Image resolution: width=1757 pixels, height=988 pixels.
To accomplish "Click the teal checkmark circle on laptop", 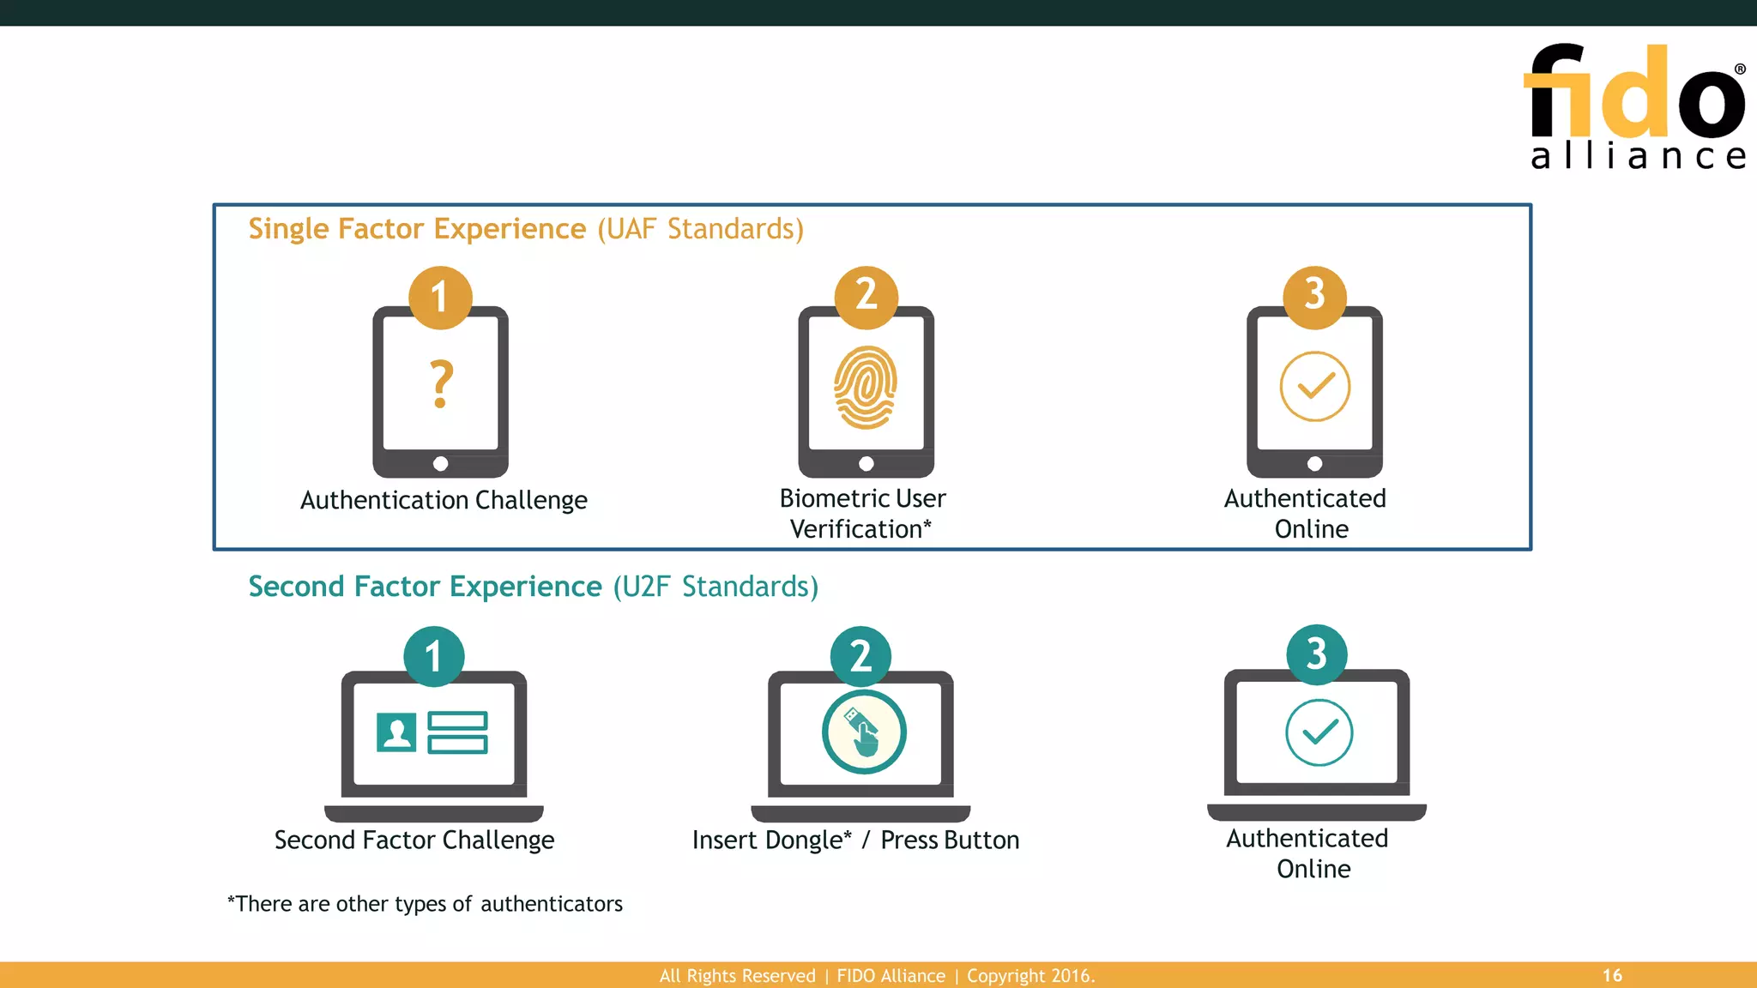I will click(1319, 732).
